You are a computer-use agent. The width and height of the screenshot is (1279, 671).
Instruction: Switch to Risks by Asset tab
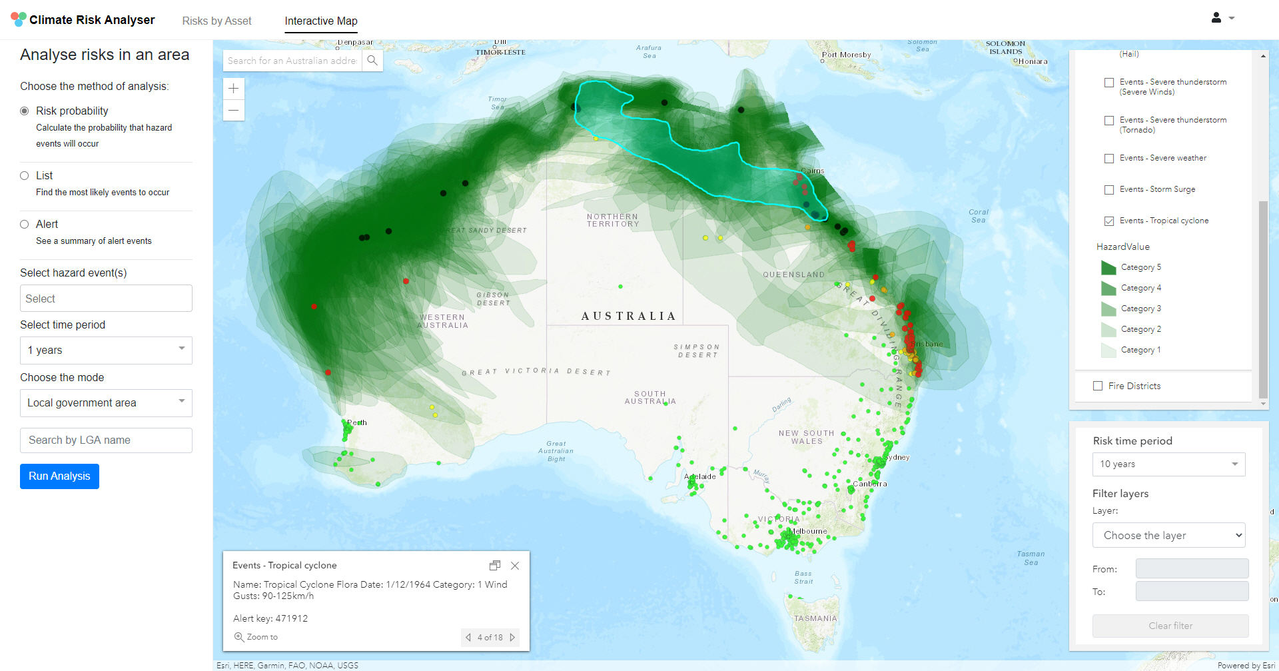tap(216, 21)
